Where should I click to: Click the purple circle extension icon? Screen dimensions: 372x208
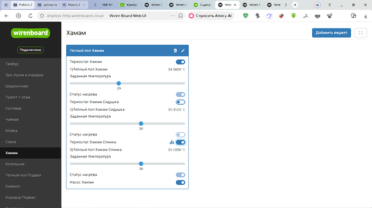coord(269,16)
